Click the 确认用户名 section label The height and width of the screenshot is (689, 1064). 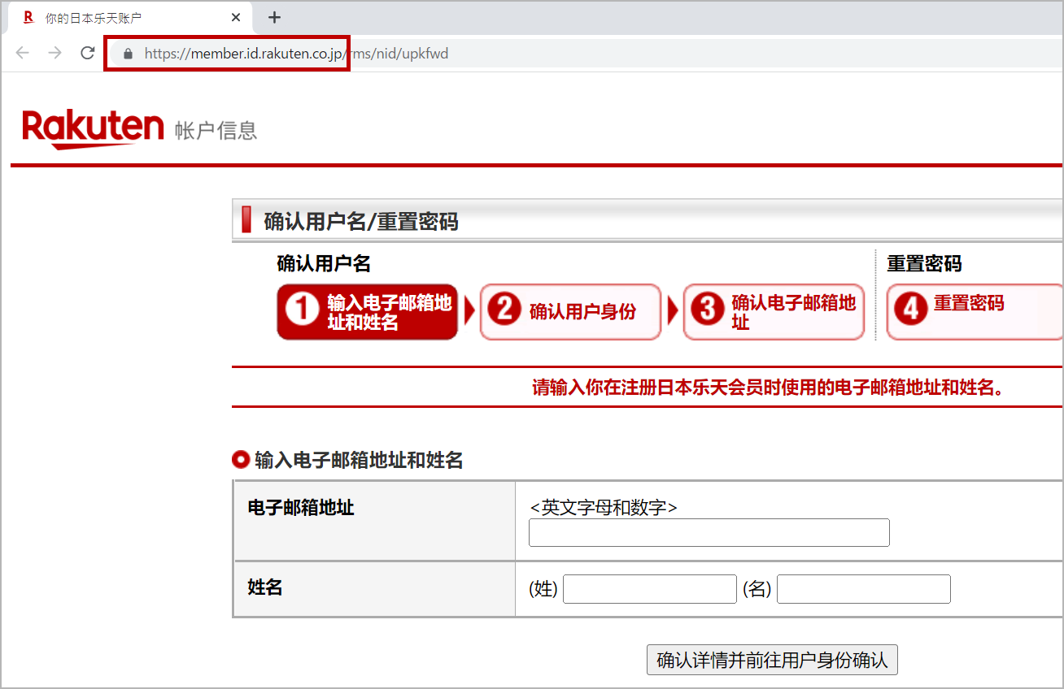[324, 264]
